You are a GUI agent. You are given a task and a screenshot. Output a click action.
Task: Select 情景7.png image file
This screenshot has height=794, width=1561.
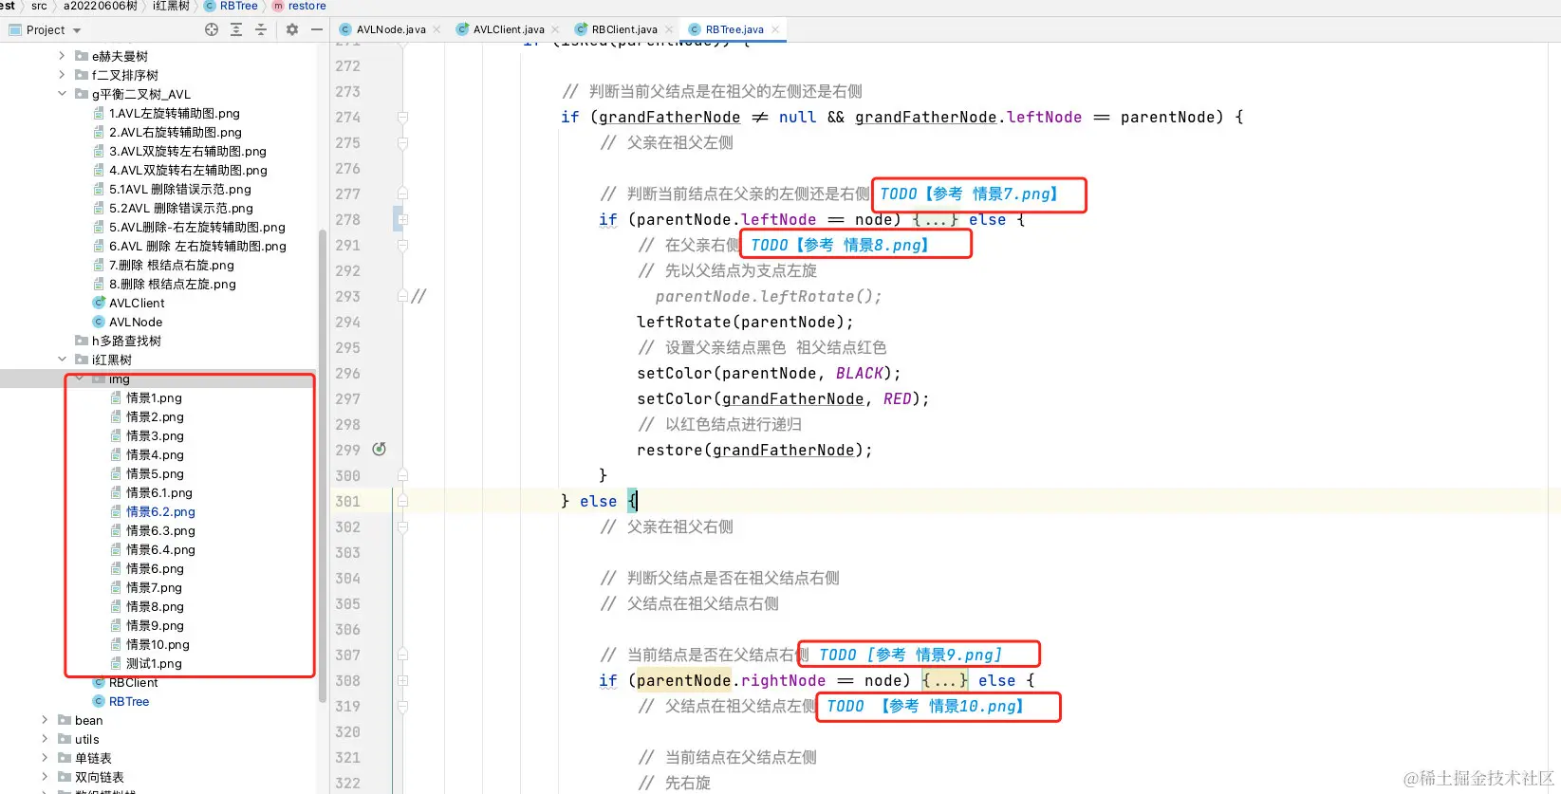[154, 587]
